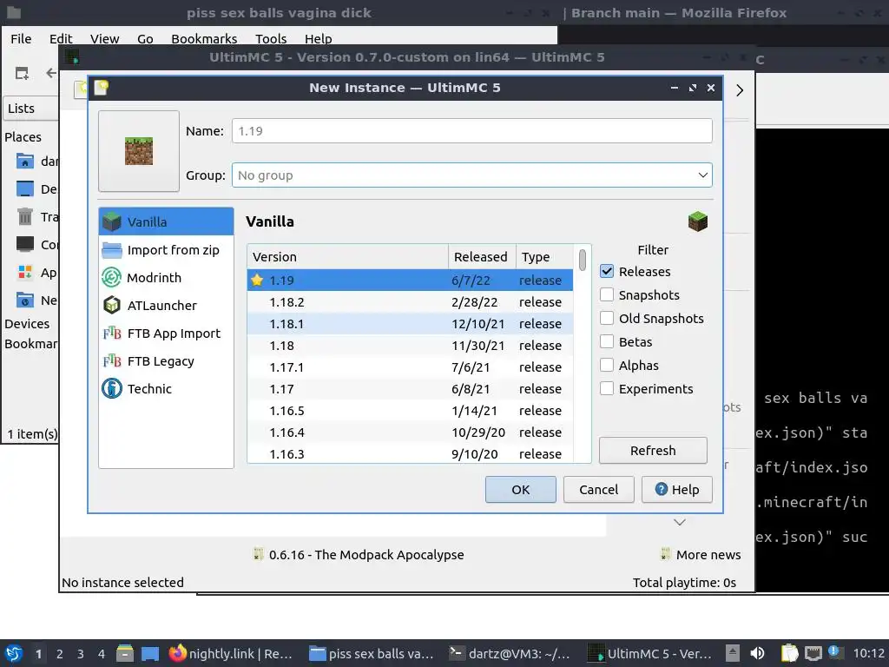
Task: Select the Vanilla source in sidebar
Action: (166, 221)
